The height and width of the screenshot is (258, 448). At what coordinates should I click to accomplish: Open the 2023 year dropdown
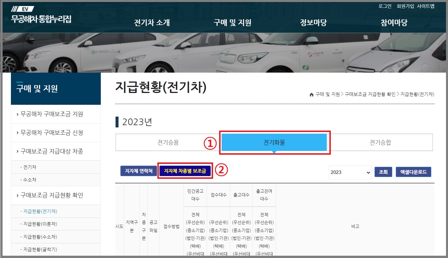click(x=350, y=172)
